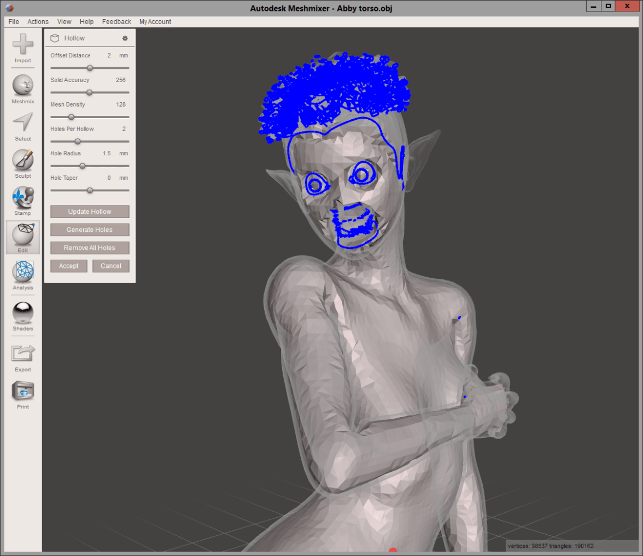Open the Feedback menu
The height and width of the screenshot is (556, 643).
coord(116,22)
